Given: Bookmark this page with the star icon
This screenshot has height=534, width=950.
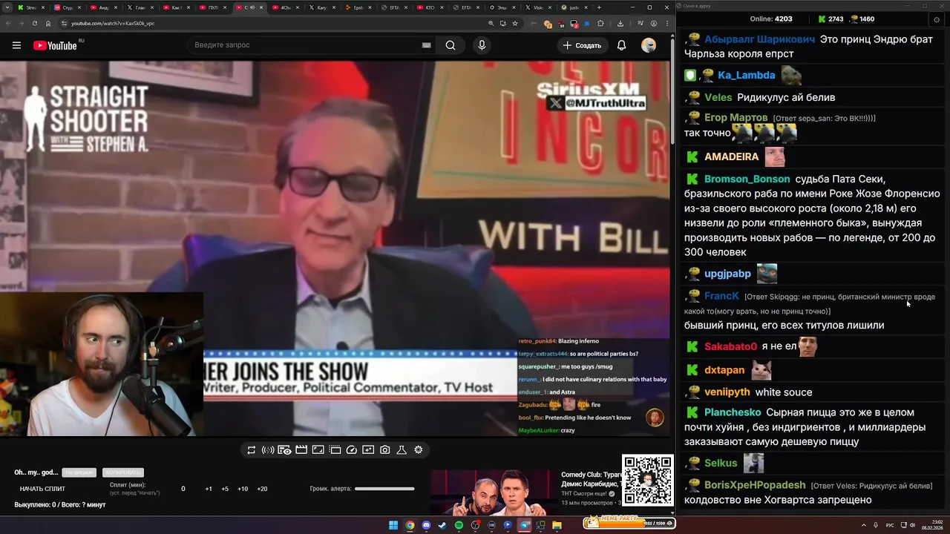Looking at the screenshot, I should point(515,23).
